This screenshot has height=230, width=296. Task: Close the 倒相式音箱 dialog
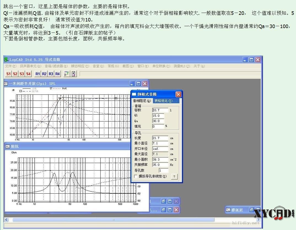178,94
